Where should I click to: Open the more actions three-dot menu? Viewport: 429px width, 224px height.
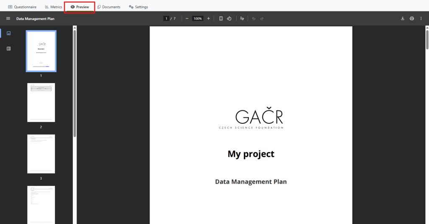(x=421, y=18)
